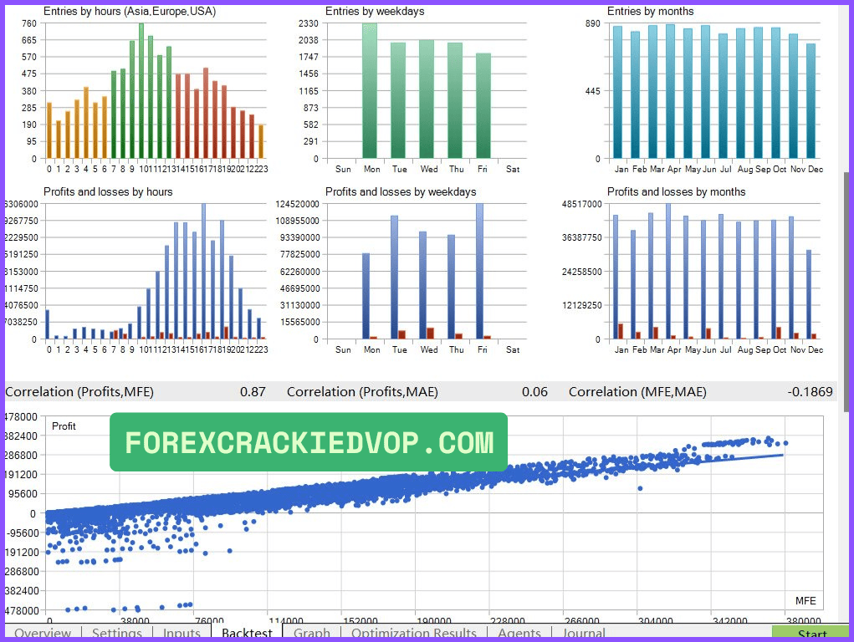
Task: Click the 'Correlation (Profits,MFE)' label
Action: [x=79, y=391]
